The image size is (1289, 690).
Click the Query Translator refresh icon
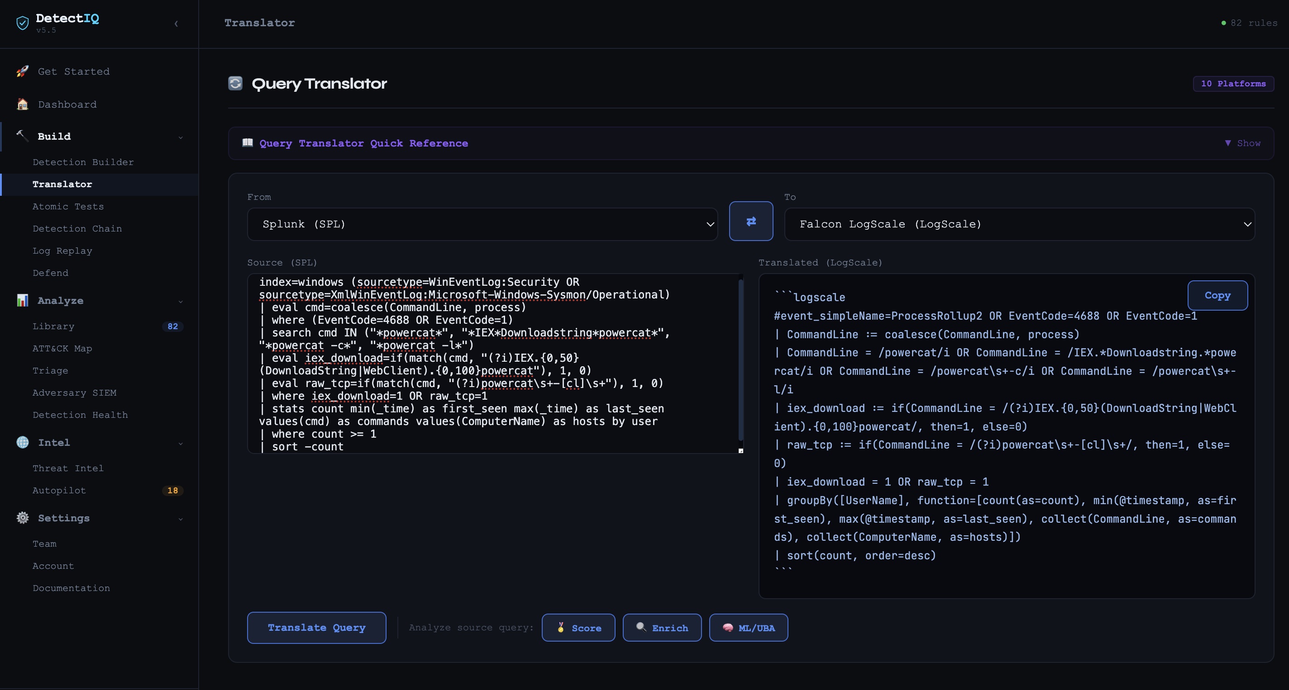point(235,84)
